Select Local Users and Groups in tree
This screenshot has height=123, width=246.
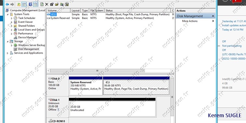[31, 30]
